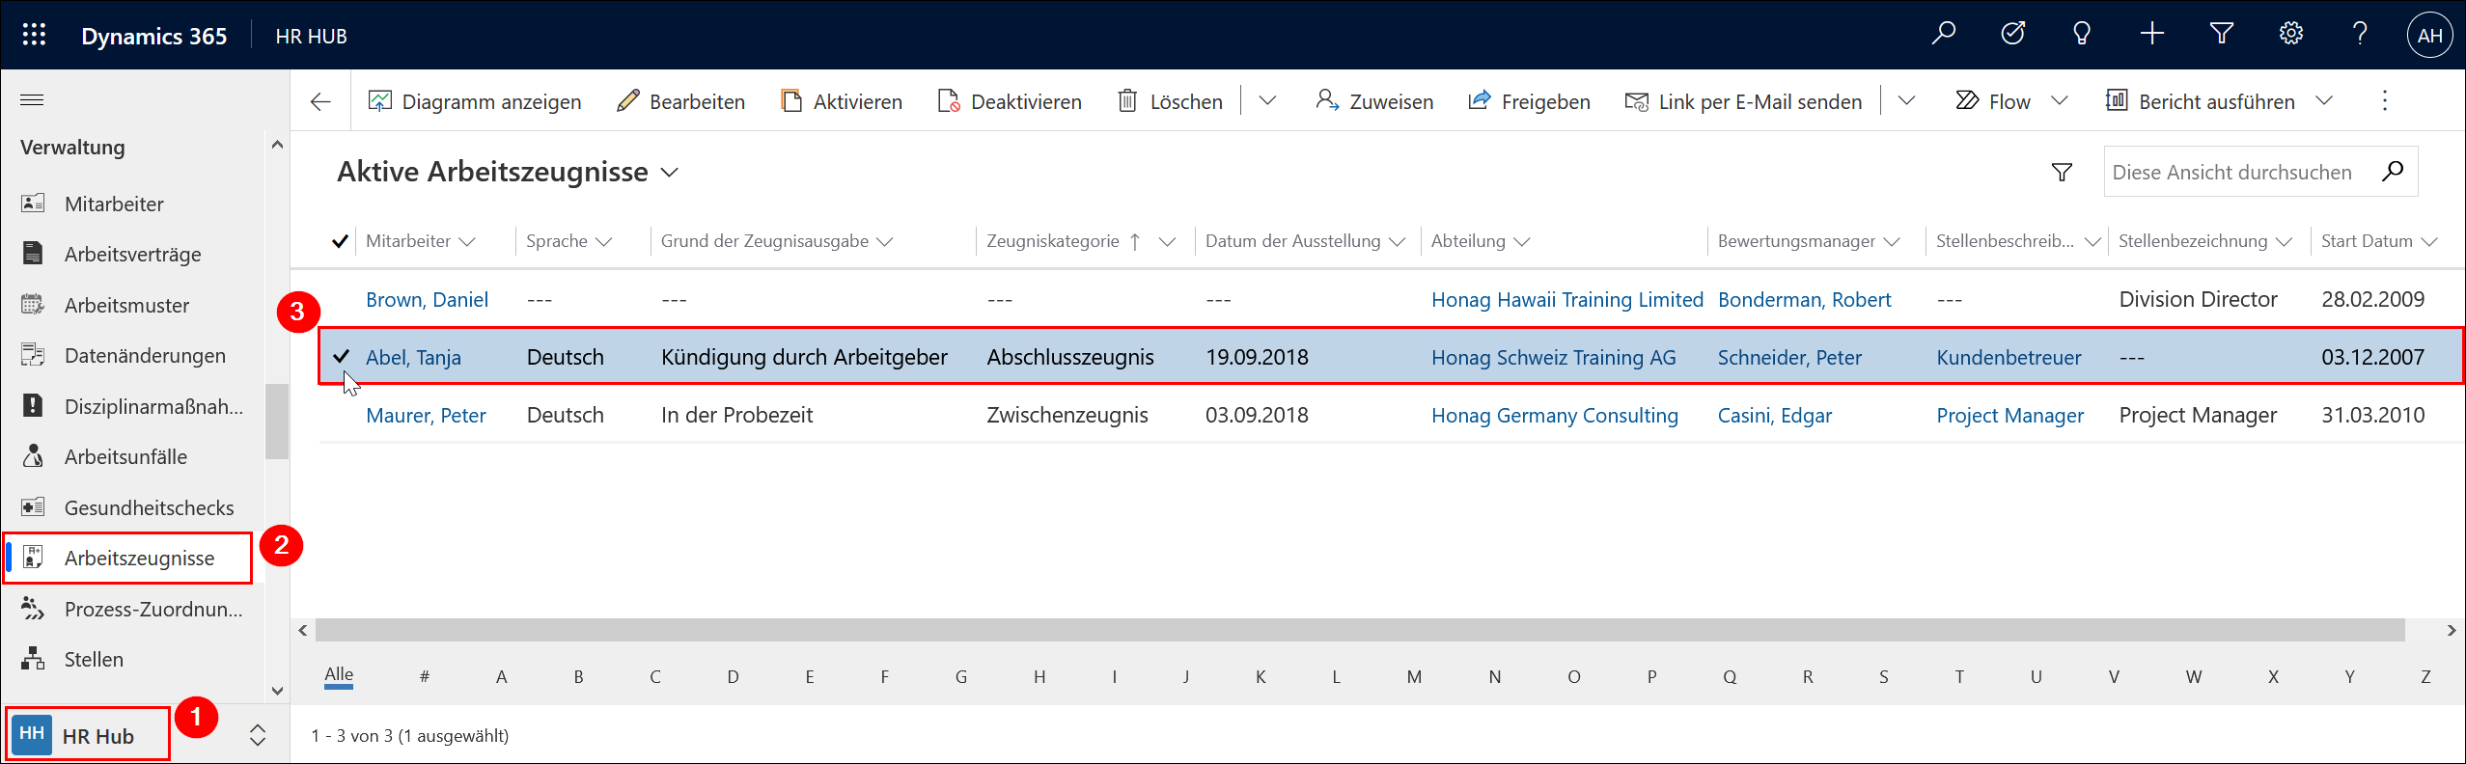Screen dimensions: 2466x764
Task: Expand the email link dropdown chevron
Action: click(1906, 101)
